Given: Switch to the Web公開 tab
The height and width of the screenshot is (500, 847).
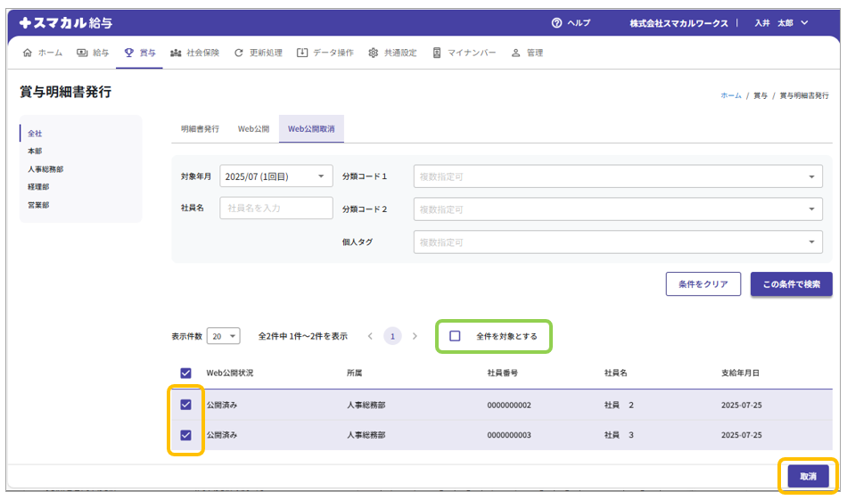Looking at the screenshot, I should tap(253, 129).
